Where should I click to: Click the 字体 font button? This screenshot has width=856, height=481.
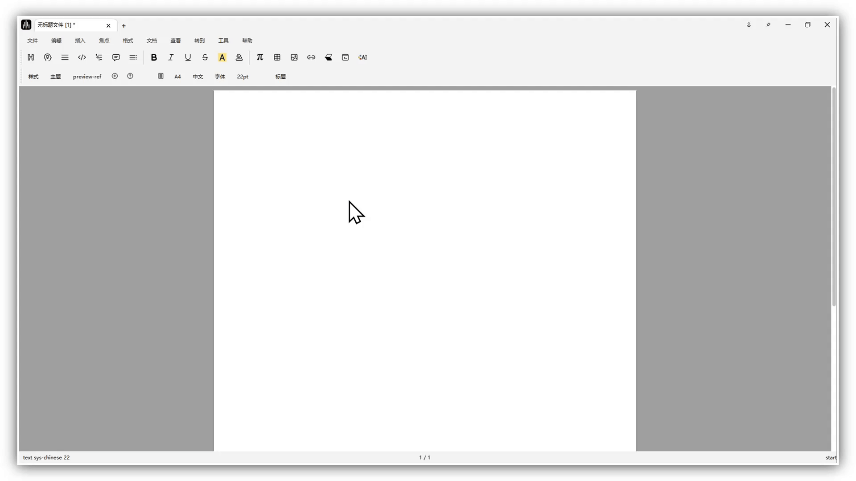pos(220,77)
